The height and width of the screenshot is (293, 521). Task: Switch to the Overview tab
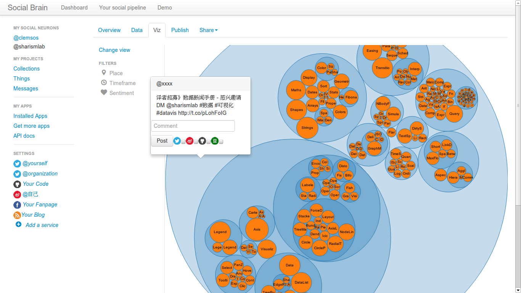pyautogui.click(x=109, y=30)
